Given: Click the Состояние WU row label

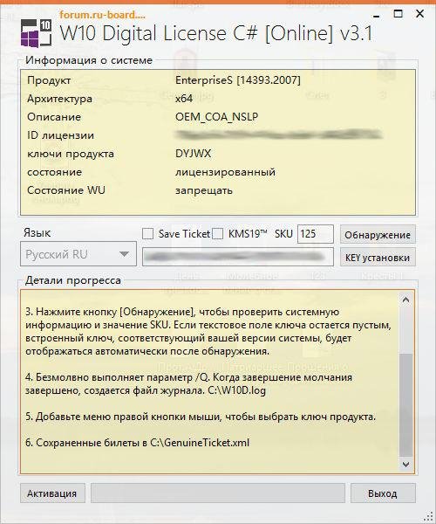Looking at the screenshot, I should click(66, 190).
